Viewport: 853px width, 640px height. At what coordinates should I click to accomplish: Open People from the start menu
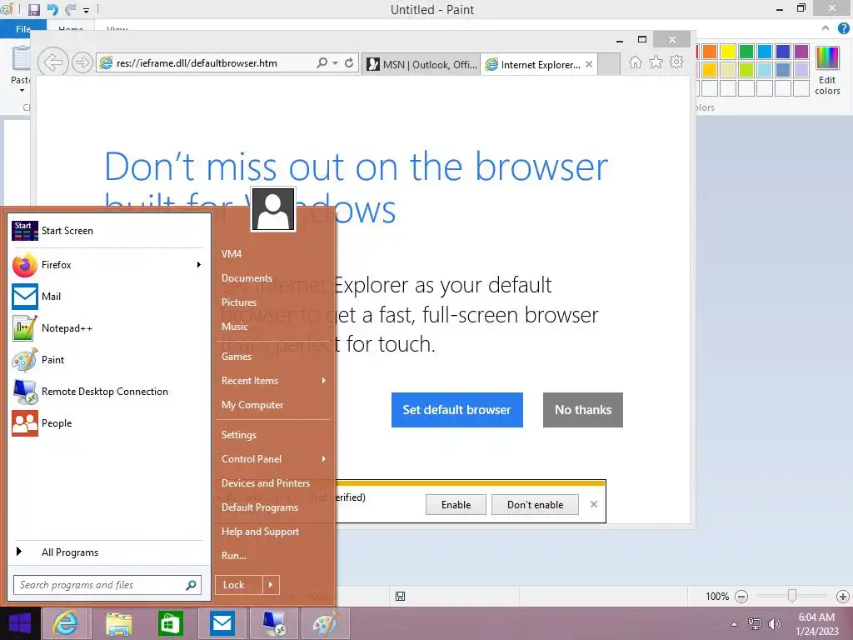[x=107, y=422]
